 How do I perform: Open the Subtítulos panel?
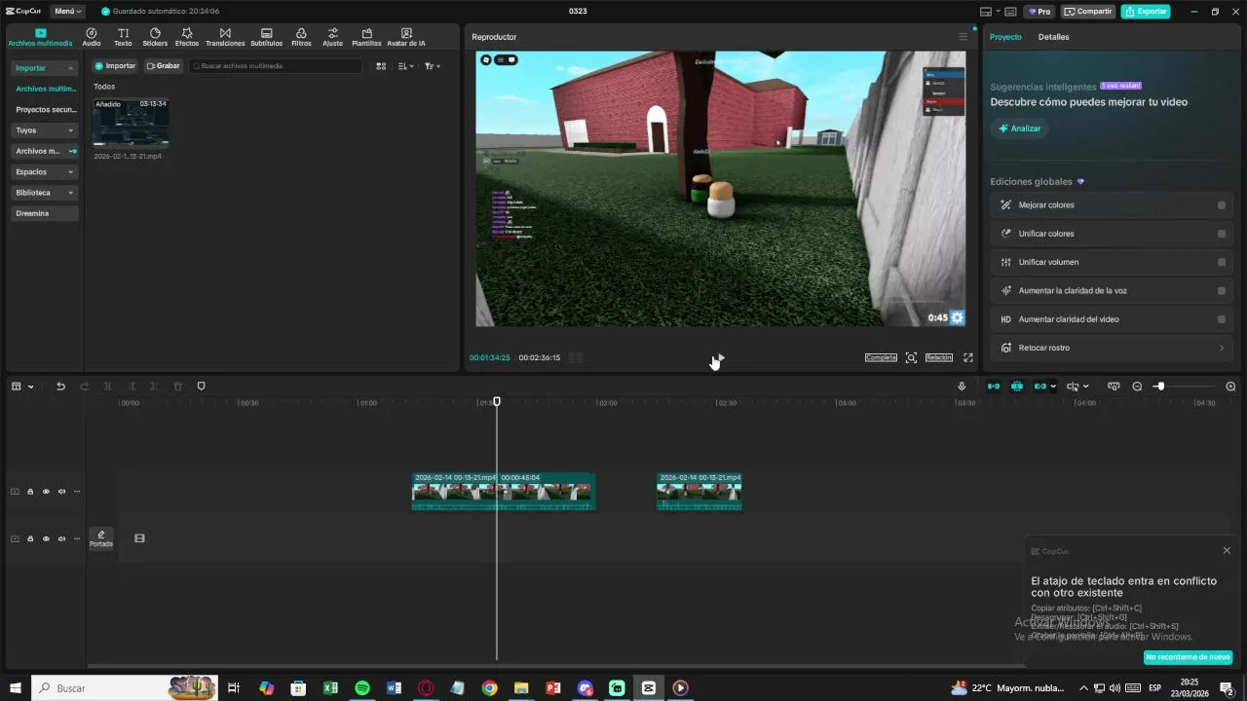tap(266, 37)
